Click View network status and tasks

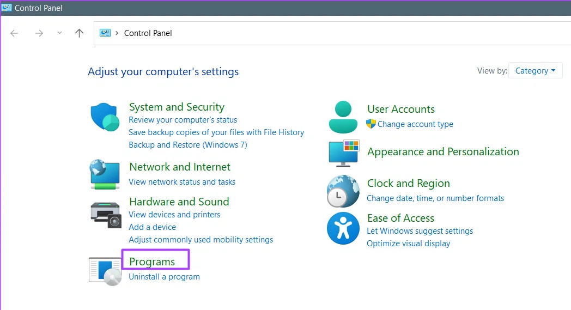point(182,182)
